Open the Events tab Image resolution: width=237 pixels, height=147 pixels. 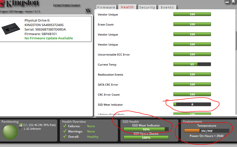pyautogui.click(x=167, y=7)
